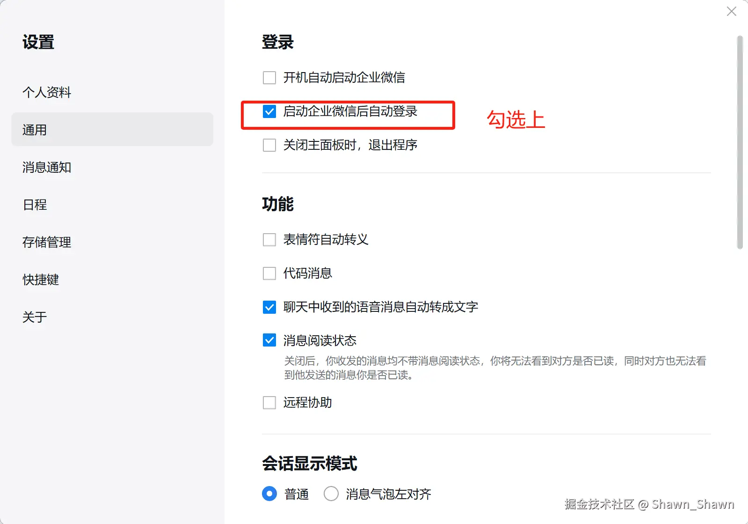Click the 会话显示模式 heading

310,464
